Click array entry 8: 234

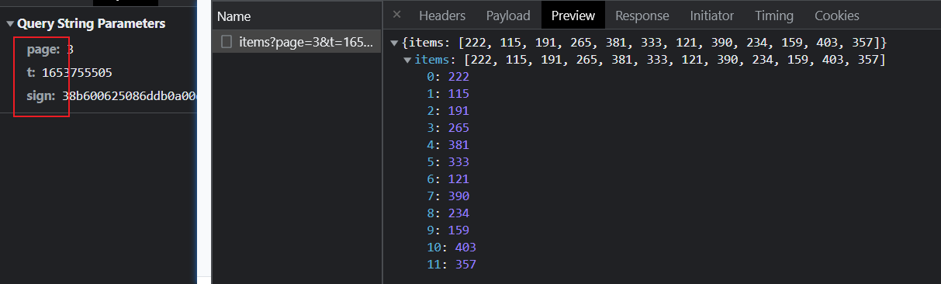448,213
